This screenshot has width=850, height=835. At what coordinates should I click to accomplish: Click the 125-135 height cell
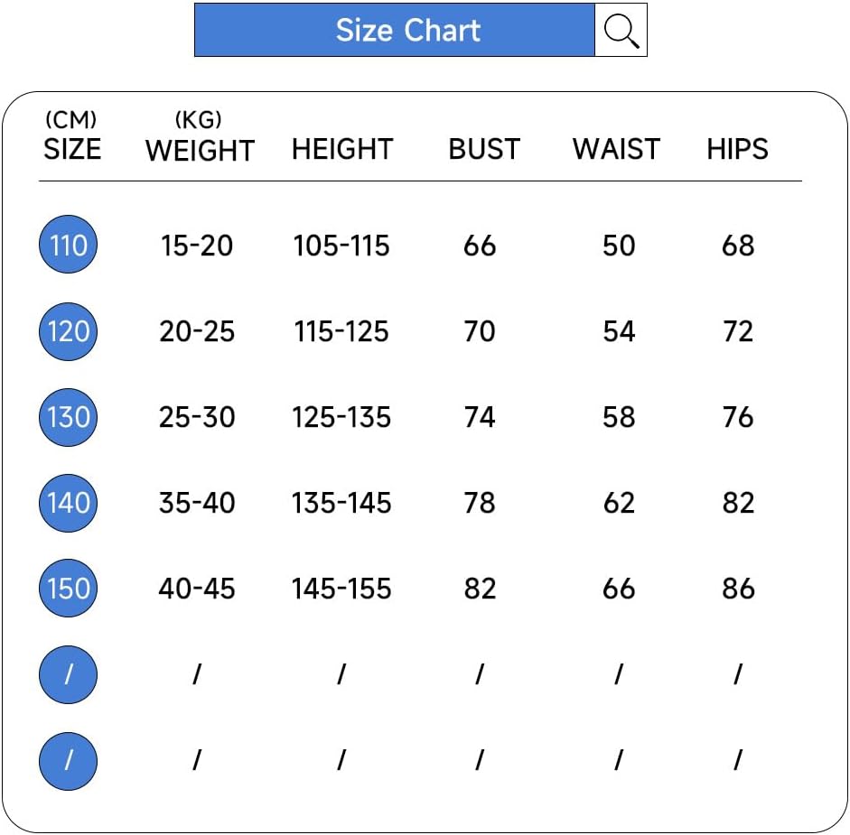click(x=341, y=417)
